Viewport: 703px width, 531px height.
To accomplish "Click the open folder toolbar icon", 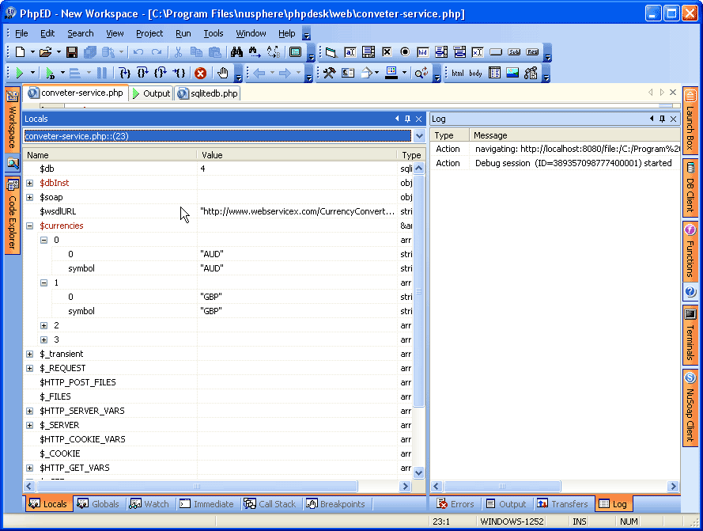I will click(x=45, y=52).
